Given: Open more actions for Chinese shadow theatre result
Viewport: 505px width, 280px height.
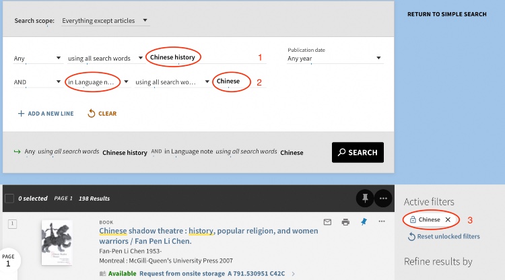Looking at the screenshot, I should [x=382, y=221].
